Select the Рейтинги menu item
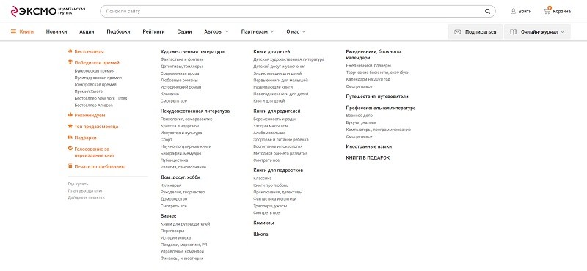587x271 pixels. [x=153, y=31]
